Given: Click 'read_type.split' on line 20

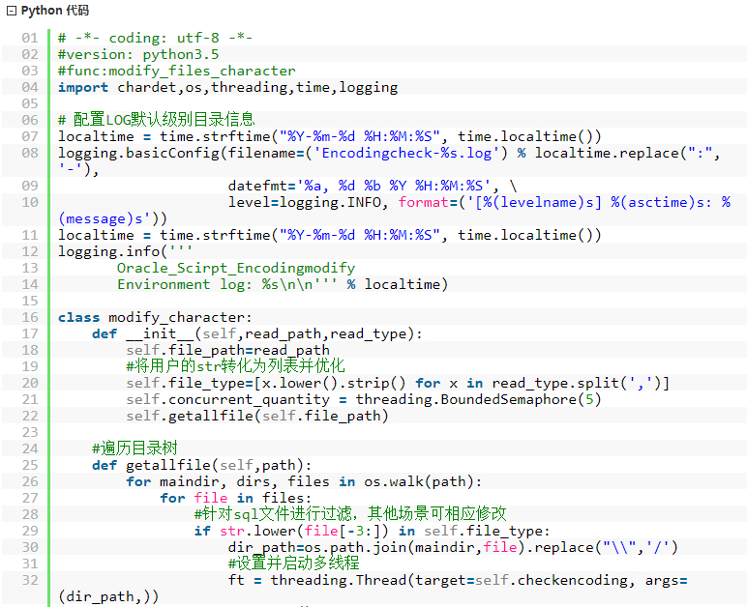Looking at the screenshot, I should (x=555, y=383).
